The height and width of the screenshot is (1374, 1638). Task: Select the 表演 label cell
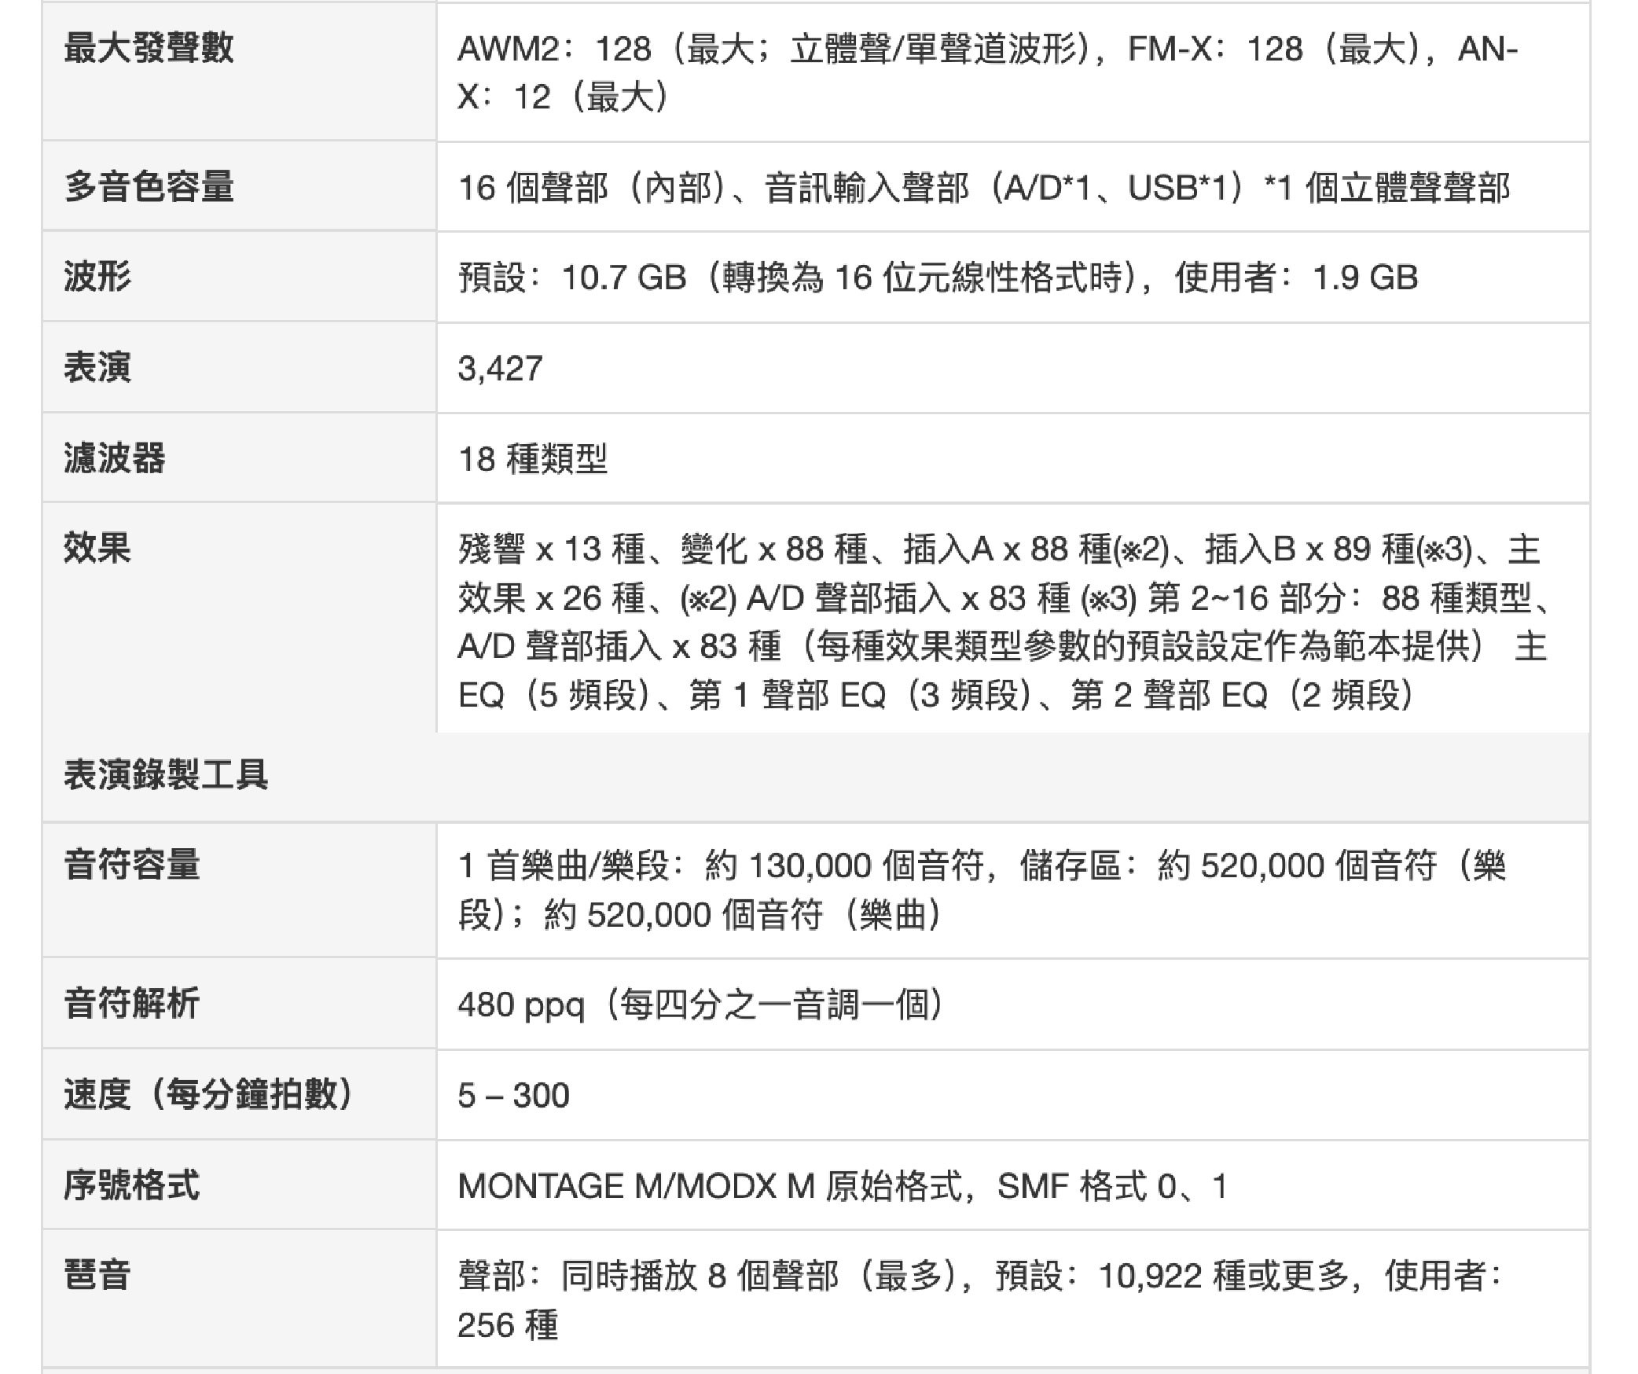pos(97,367)
